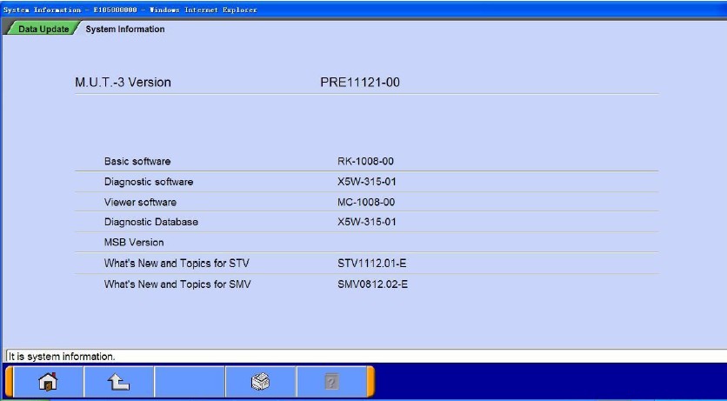Viewport: 727px width, 401px height.
Task: Click the Diagnostic software label
Action: point(148,182)
